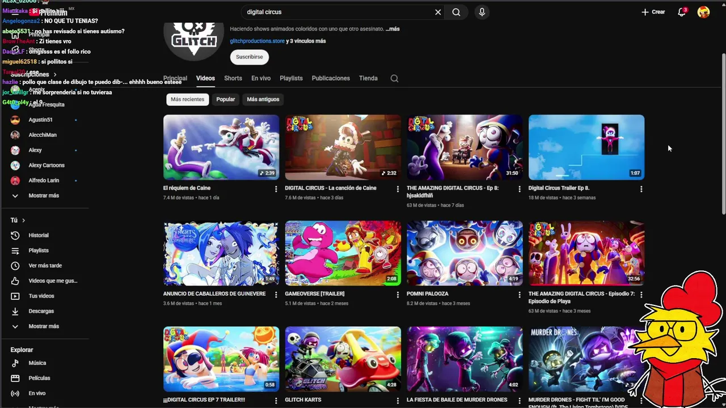Select the Videos channel tab
Viewport: 726px width, 408px height.
pos(205,78)
